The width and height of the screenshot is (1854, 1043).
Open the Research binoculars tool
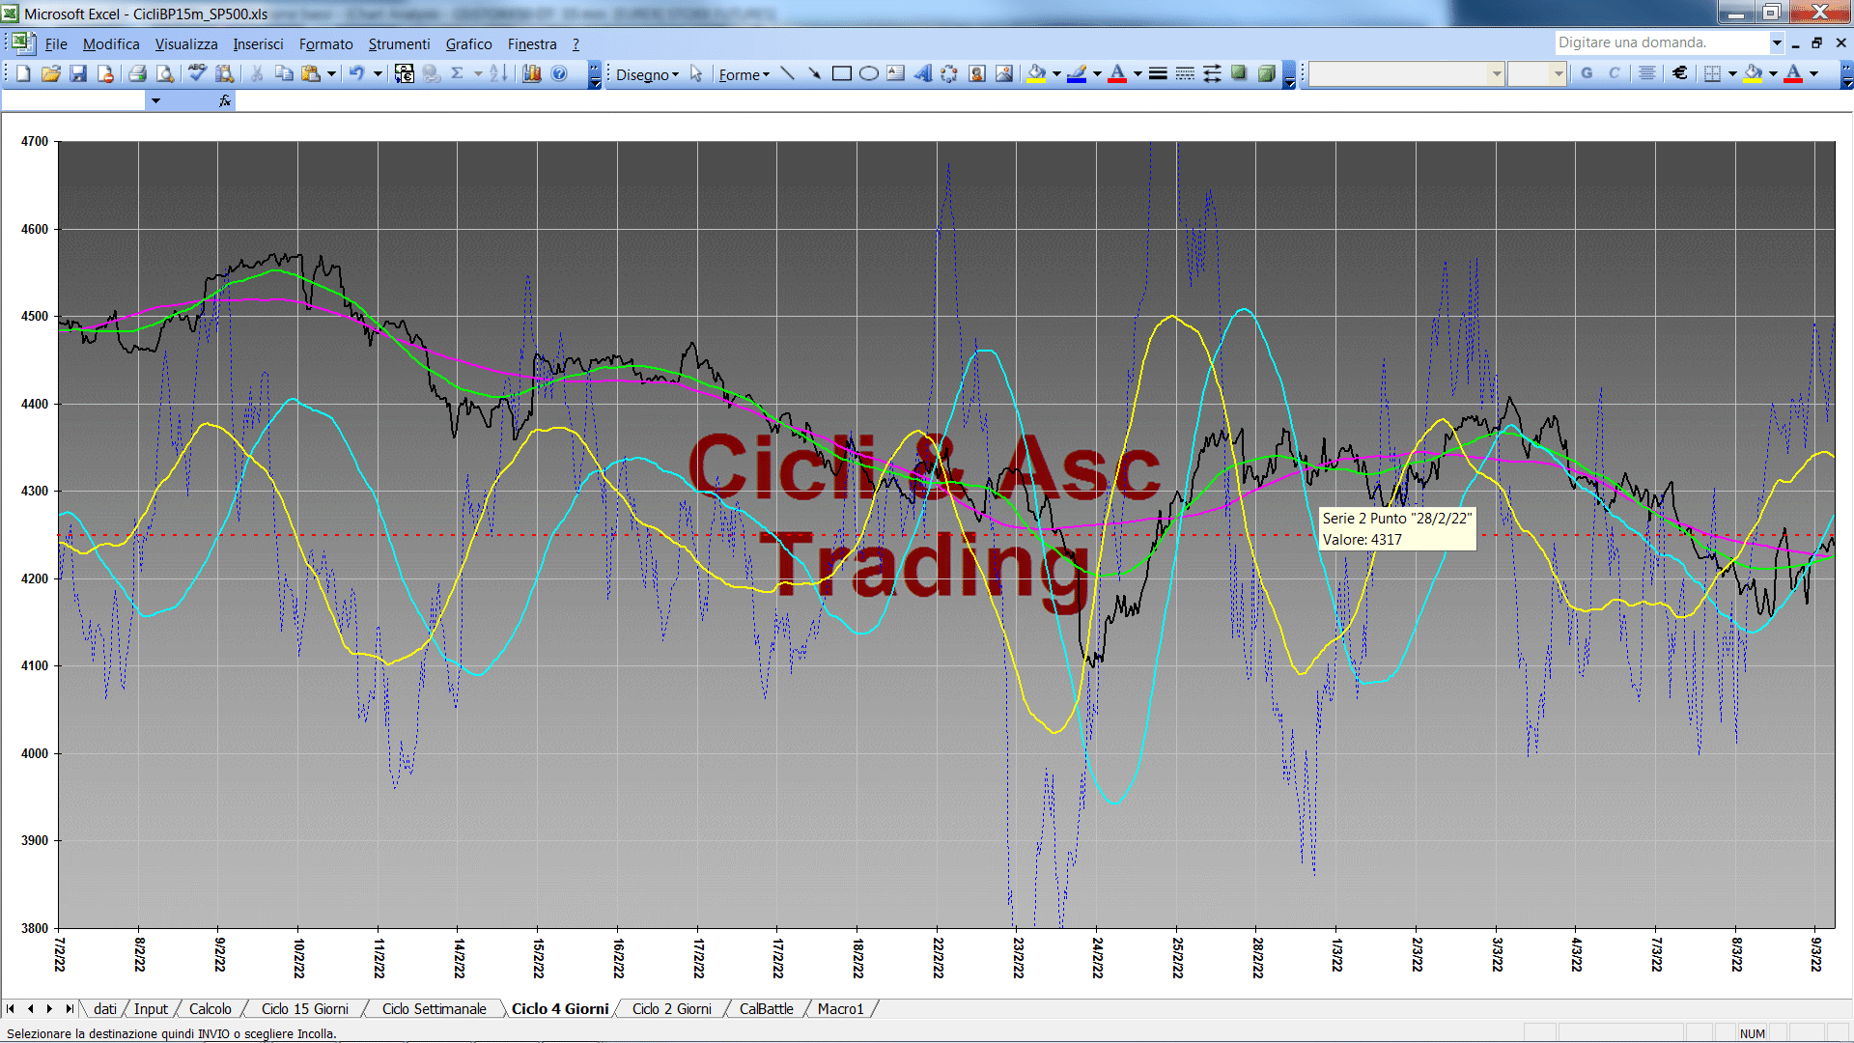(x=224, y=73)
